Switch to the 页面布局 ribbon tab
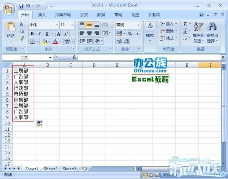 pos(63,15)
